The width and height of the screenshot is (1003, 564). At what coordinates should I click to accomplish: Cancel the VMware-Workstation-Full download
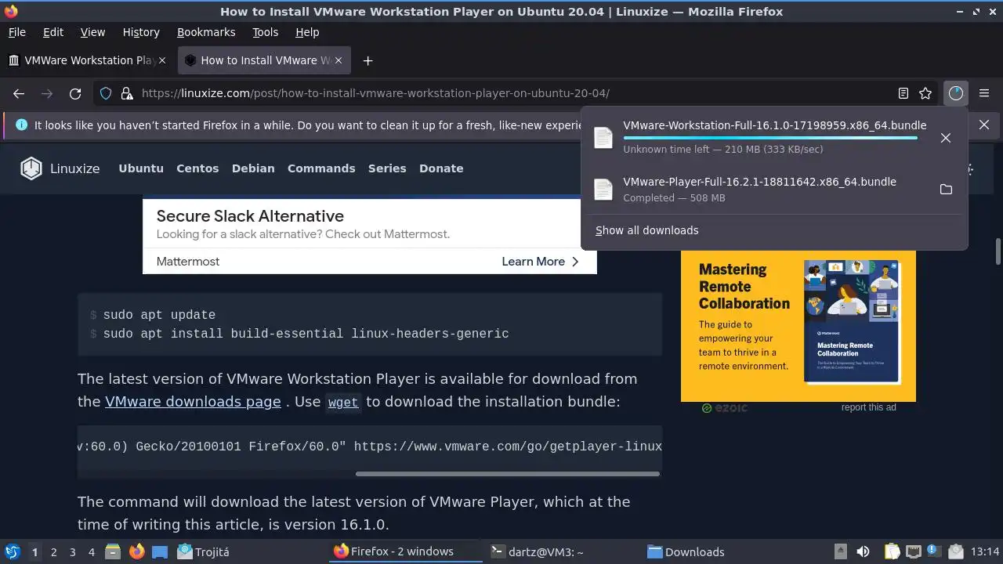click(x=946, y=138)
